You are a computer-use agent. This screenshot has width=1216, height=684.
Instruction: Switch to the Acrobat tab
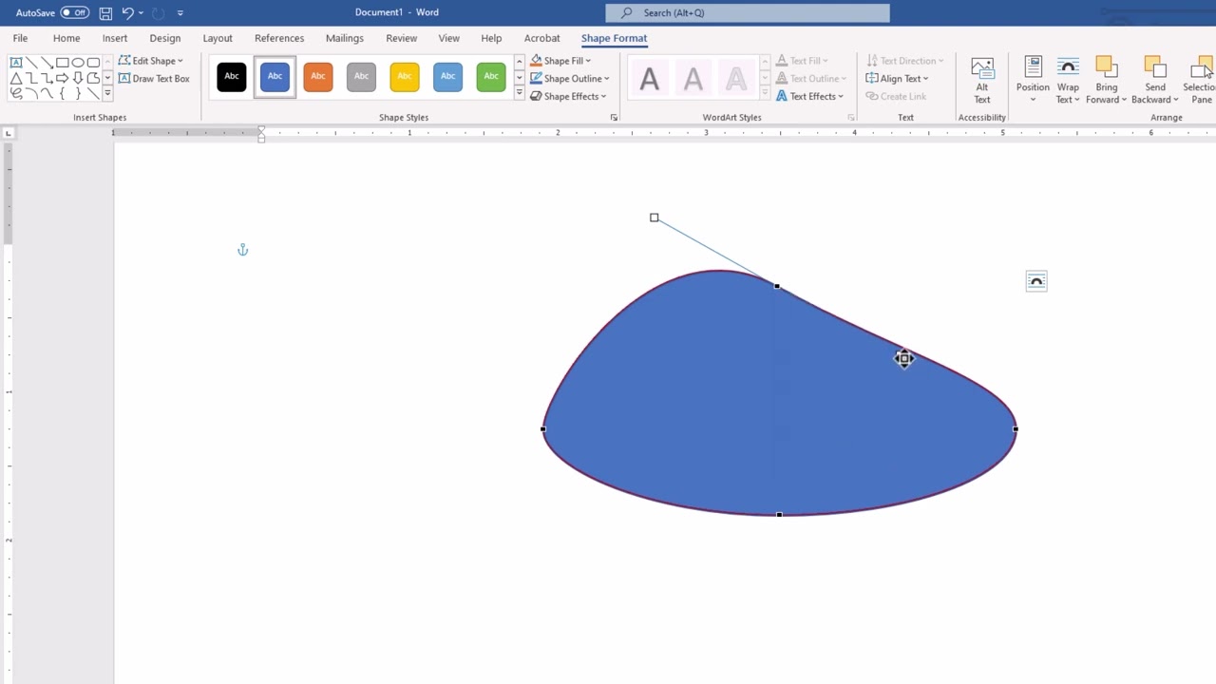(542, 38)
